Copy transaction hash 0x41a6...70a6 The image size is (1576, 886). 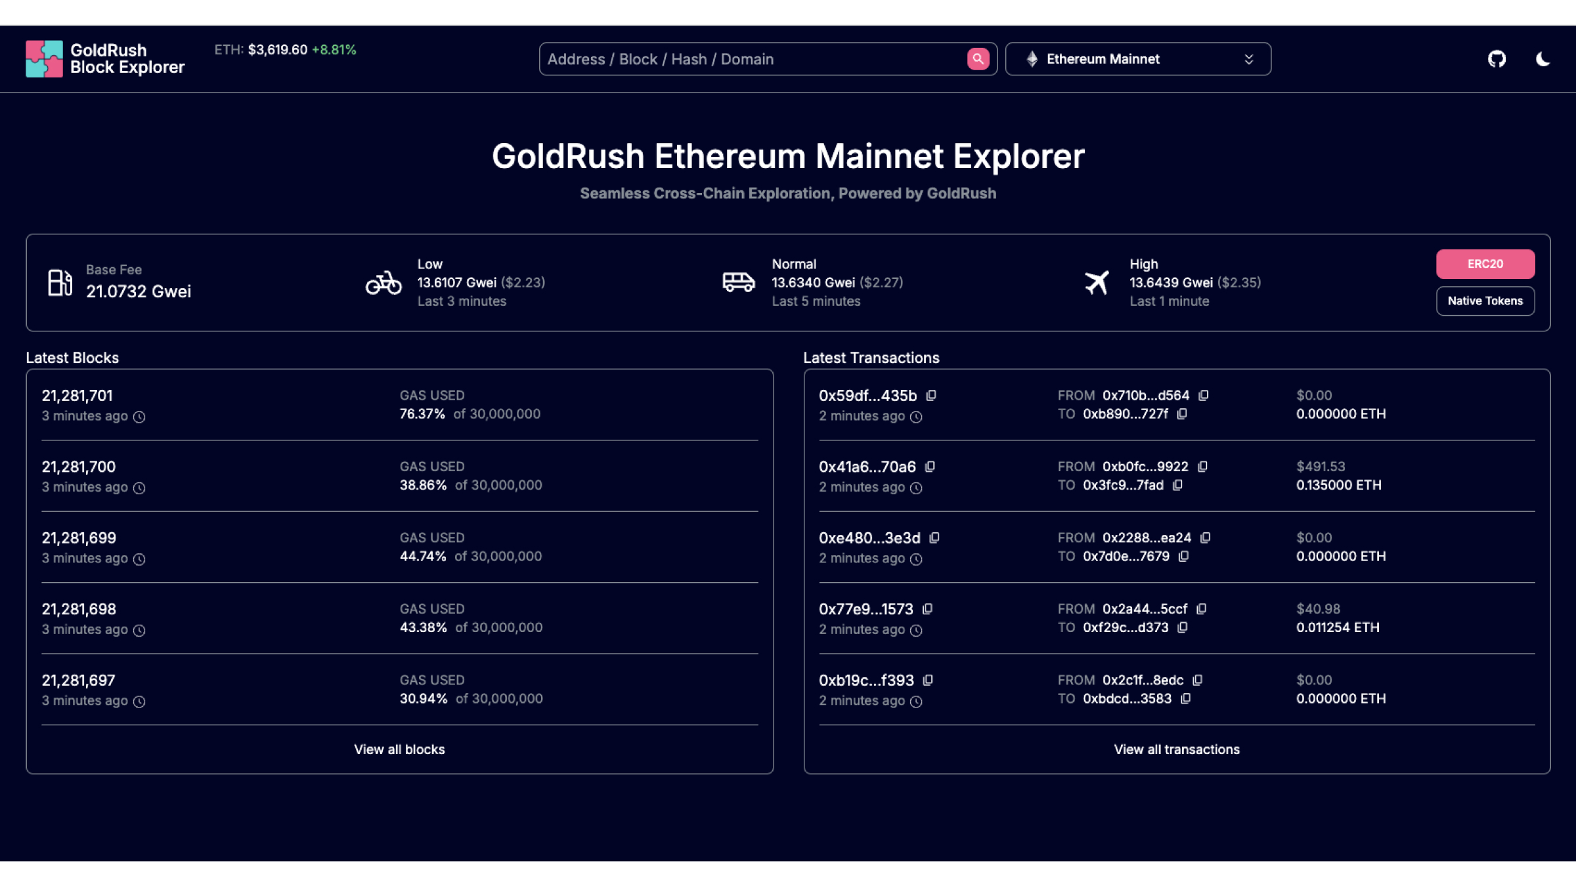[x=930, y=466]
